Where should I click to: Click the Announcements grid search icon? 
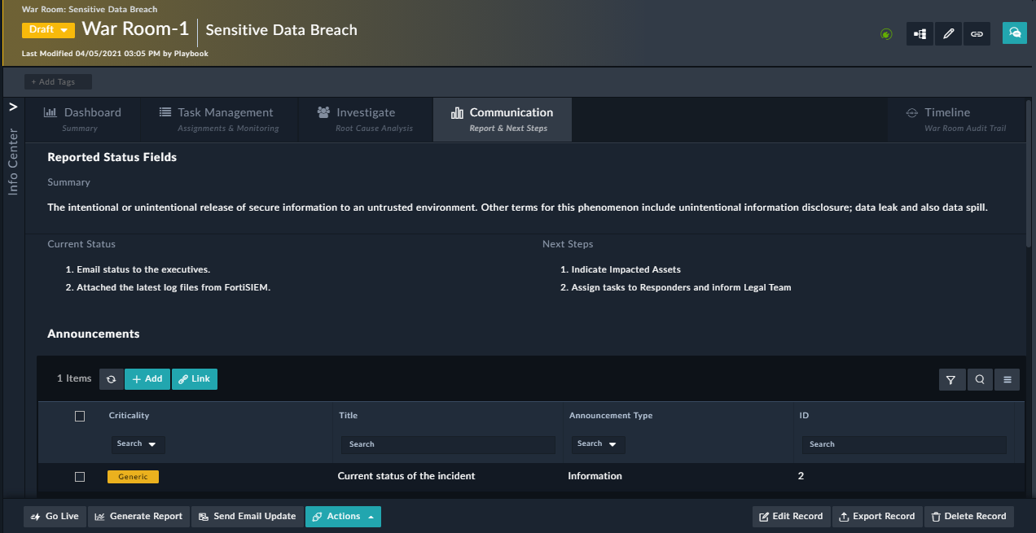pos(980,379)
